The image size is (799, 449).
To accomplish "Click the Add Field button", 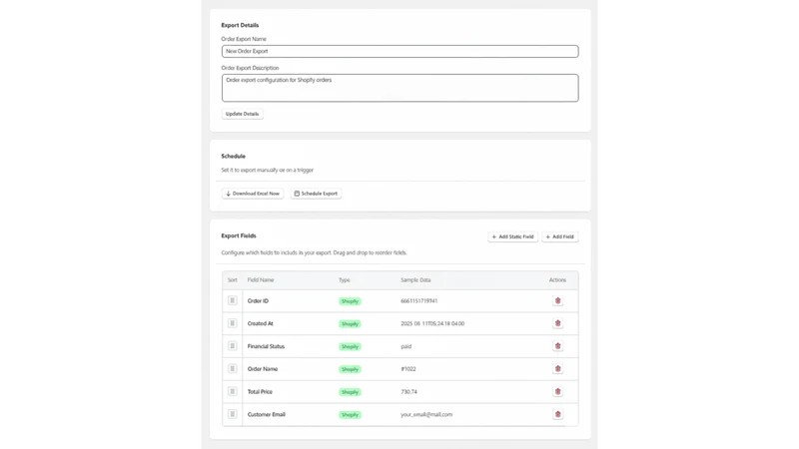I will click(x=560, y=236).
